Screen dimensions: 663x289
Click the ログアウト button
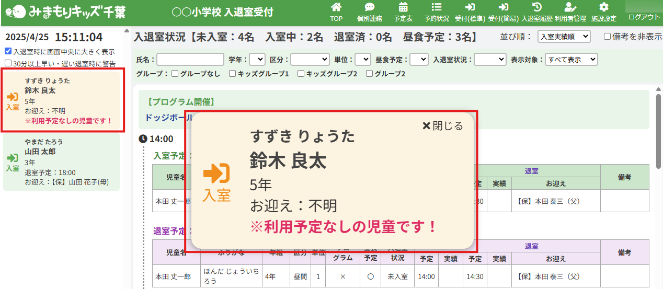pos(644,17)
